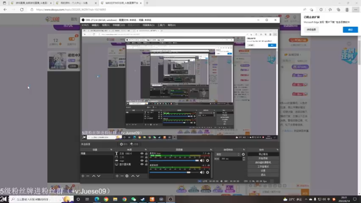361x203 pixels.
Task: Open Edge favorites star icon
Action: pos(330,9)
